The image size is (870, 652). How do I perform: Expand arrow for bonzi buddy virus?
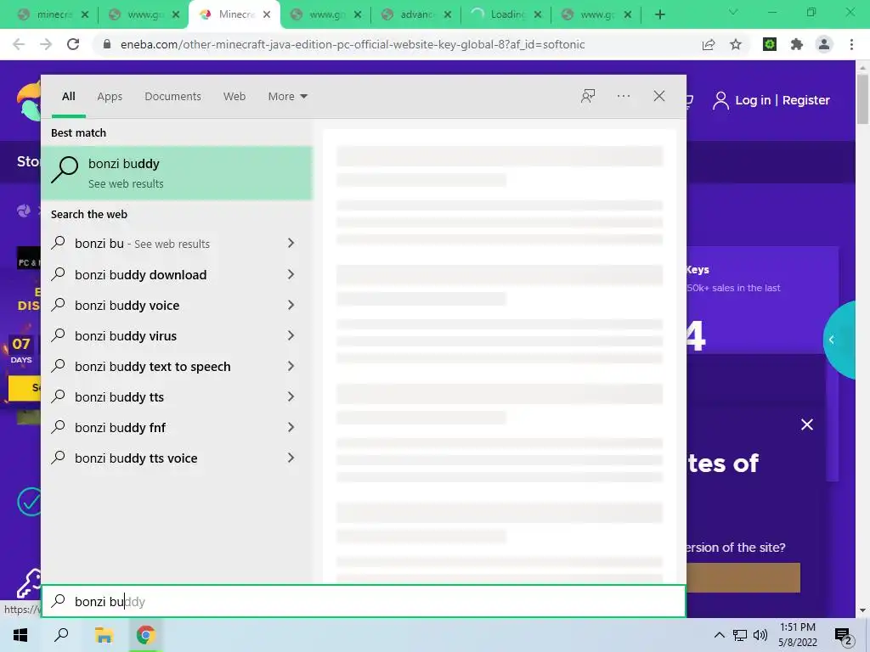click(x=291, y=335)
